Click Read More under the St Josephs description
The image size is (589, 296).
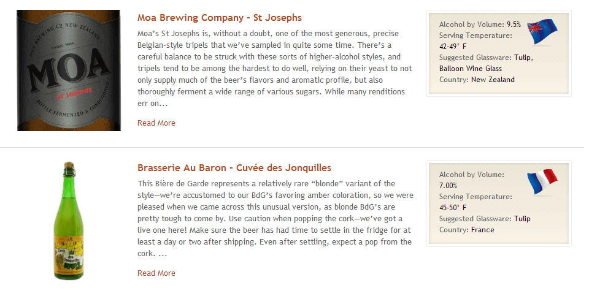pos(156,123)
